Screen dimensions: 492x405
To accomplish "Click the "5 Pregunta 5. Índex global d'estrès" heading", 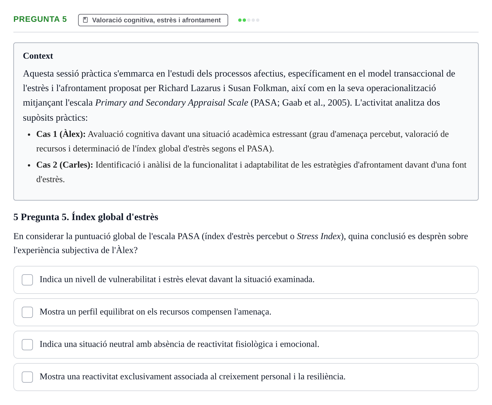I will [86, 217].
